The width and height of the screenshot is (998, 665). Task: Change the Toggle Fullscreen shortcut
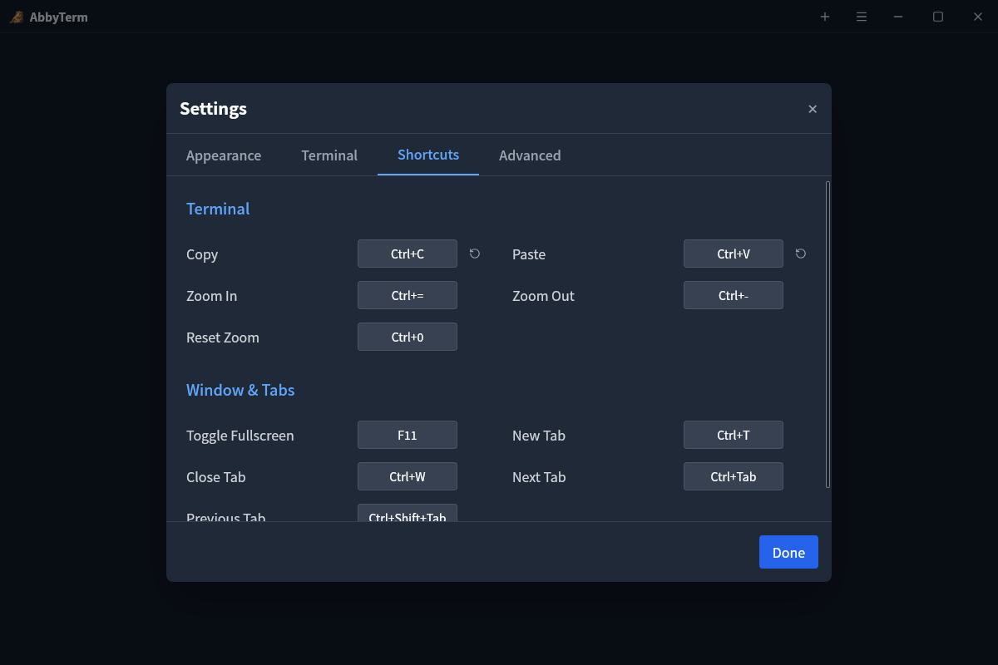pyautogui.click(x=407, y=435)
